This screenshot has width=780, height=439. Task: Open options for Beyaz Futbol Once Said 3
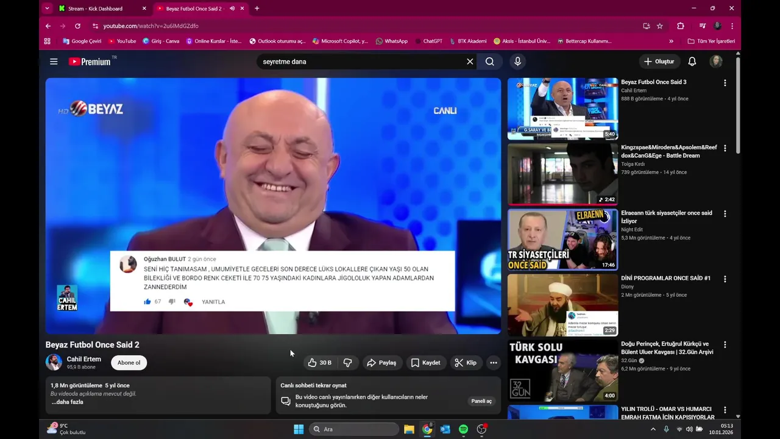point(725,83)
